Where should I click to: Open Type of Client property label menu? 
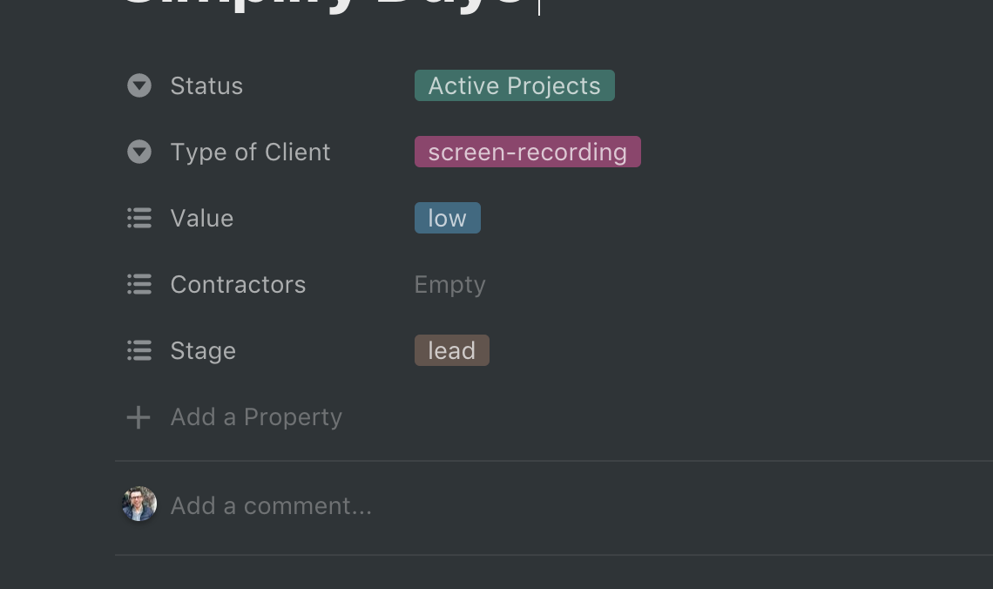click(250, 152)
